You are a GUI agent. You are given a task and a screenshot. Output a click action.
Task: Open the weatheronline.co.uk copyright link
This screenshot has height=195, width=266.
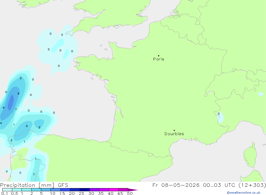point(244,193)
